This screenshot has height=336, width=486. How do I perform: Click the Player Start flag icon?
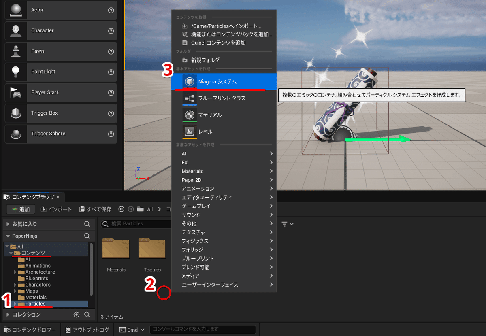coord(15,92)
